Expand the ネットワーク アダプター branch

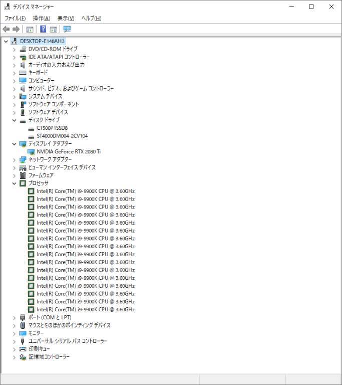click(x=14, y=160)
